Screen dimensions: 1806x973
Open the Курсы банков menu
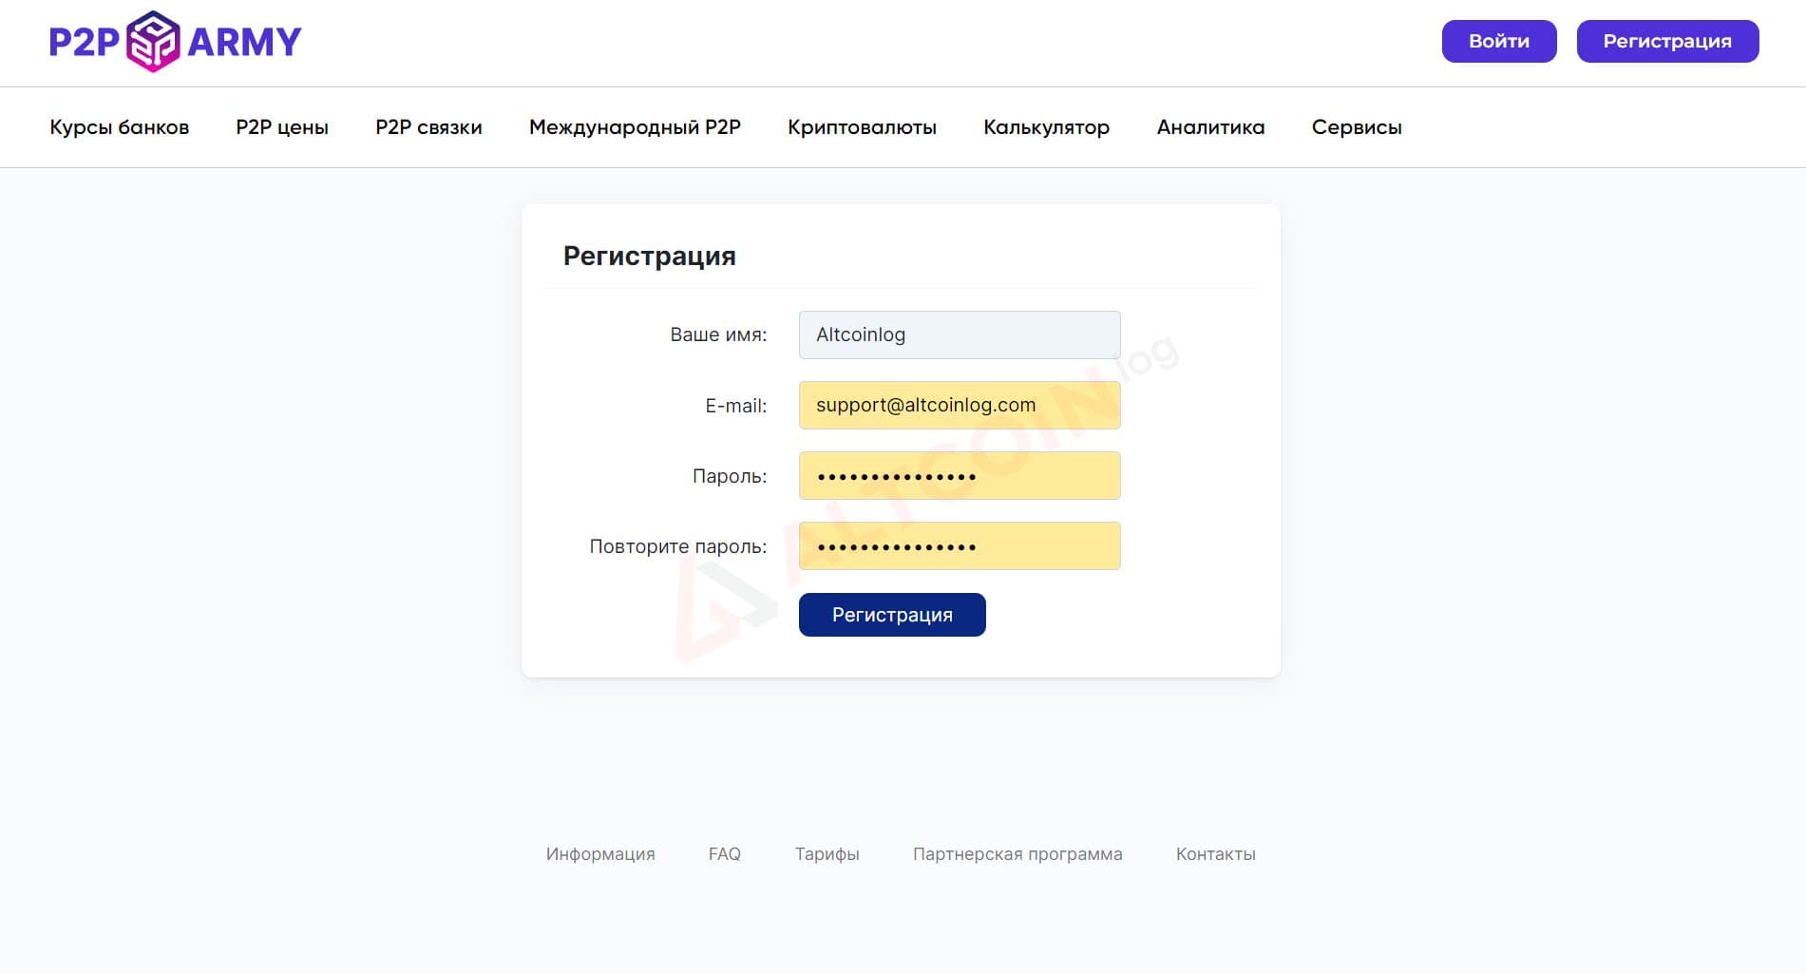[120, 127]
